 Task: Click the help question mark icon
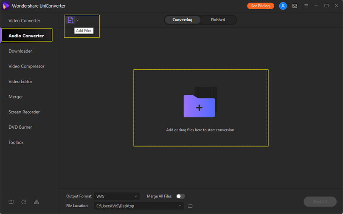(x=24, y=202)
